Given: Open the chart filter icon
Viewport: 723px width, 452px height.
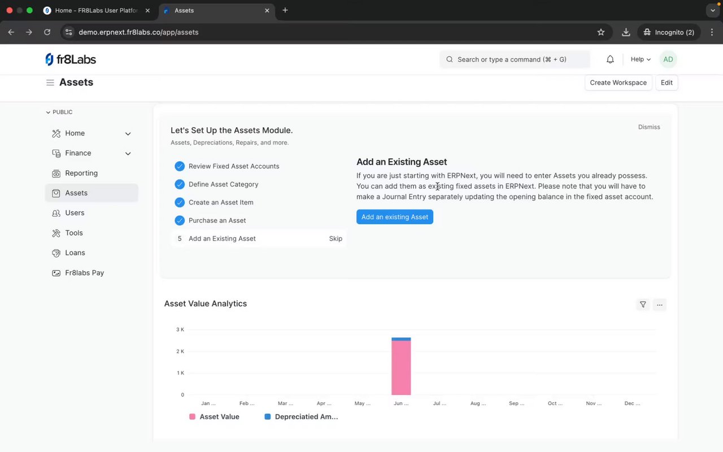Looking at the screenshot, I should 643,305.
